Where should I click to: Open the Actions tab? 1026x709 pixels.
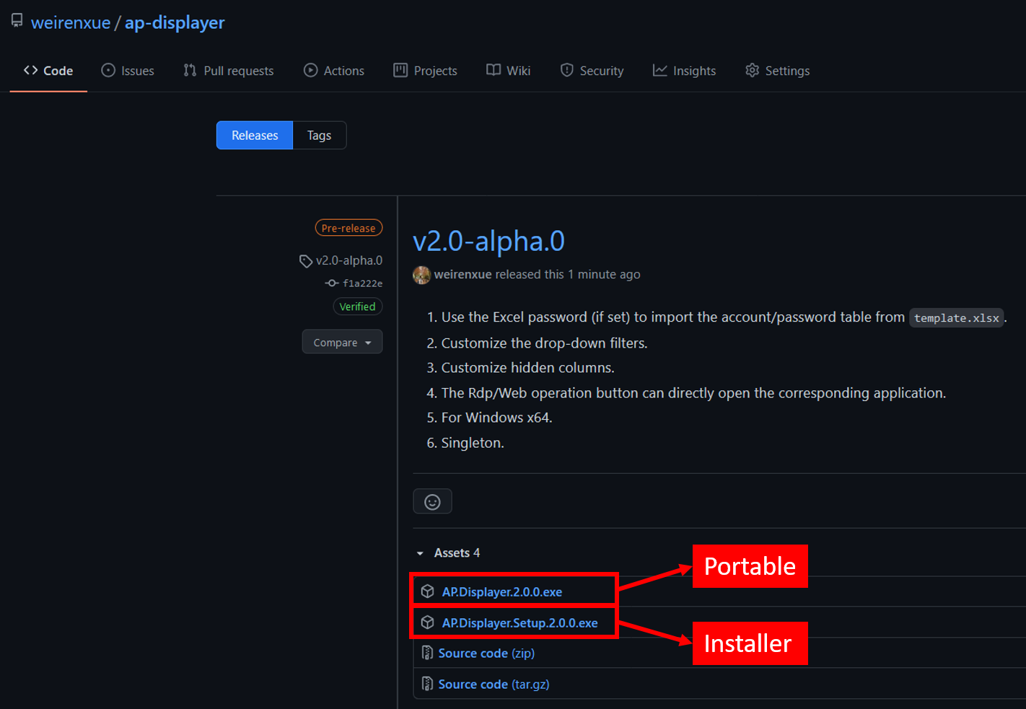(334, 71)
